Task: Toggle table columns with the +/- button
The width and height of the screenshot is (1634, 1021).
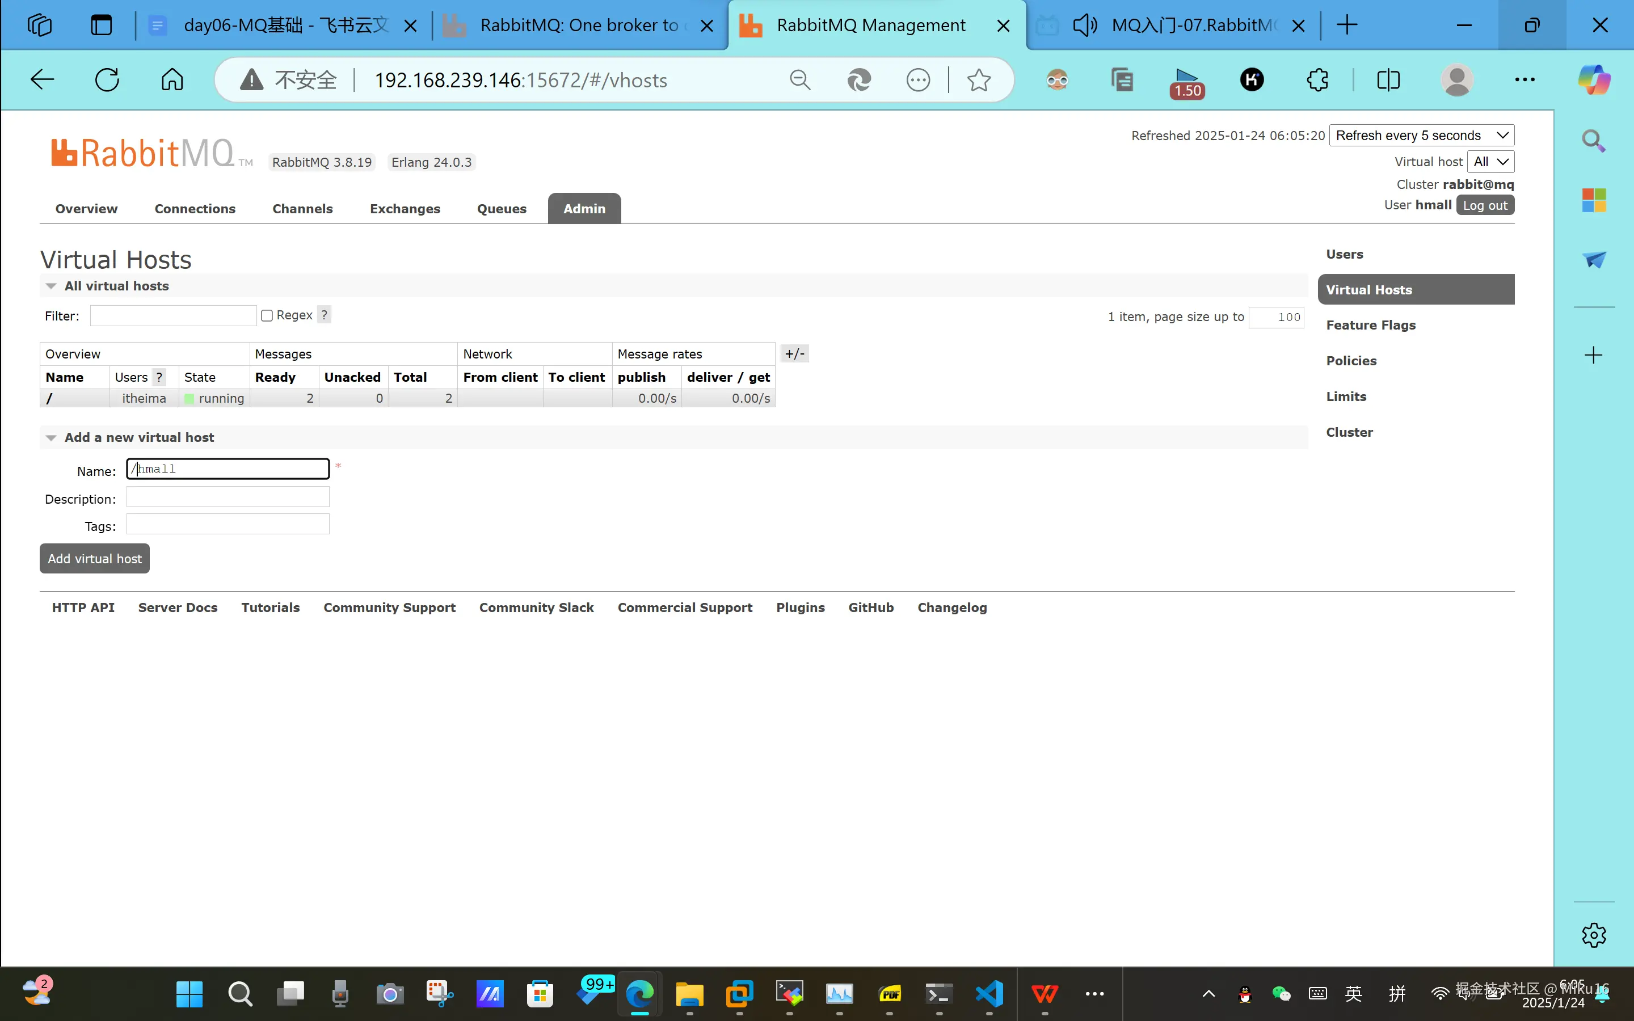Action: click(x=794, y=354)
